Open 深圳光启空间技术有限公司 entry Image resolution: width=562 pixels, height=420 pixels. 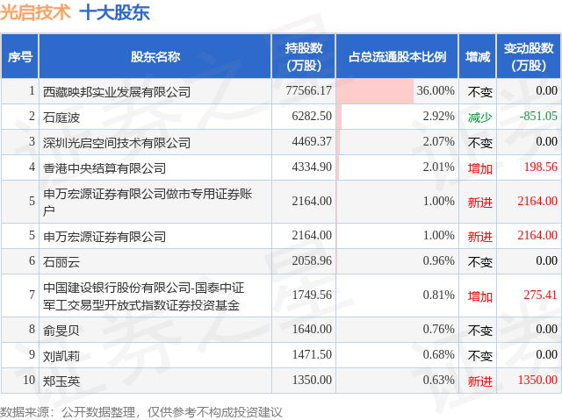coord(116,142)
